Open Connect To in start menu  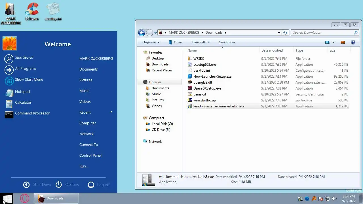[89, 145]
